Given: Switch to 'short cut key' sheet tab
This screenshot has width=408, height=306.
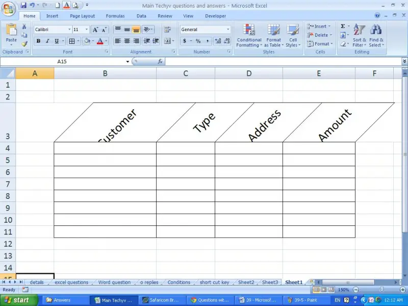Looking at the screenshot, I should pyautogui.click(x=214, y=283).
